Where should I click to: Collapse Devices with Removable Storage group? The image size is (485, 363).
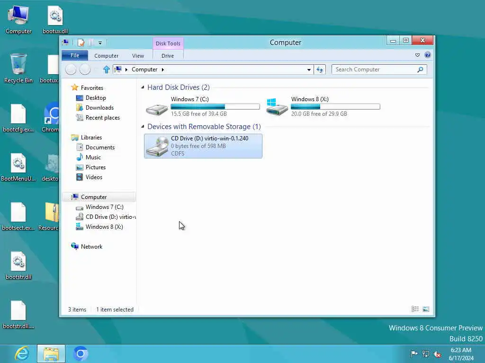tap(143, 127)
